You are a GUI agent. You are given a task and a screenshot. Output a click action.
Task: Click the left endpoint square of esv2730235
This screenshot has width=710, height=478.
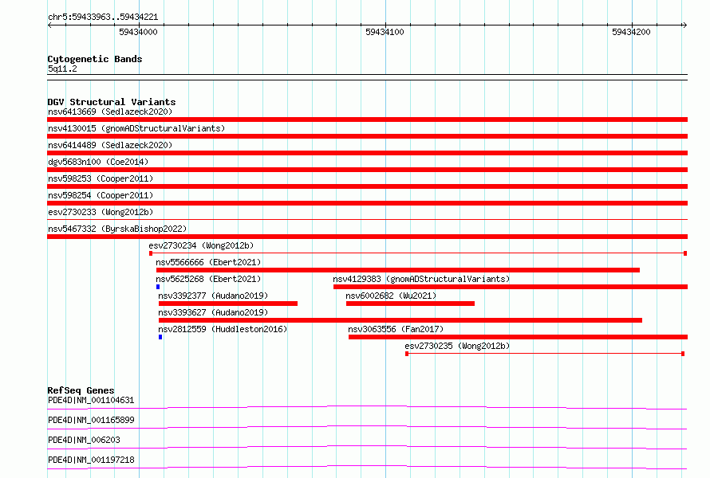(x=407, y=354)
